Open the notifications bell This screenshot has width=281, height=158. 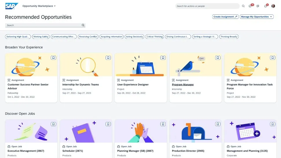[265, 6]
